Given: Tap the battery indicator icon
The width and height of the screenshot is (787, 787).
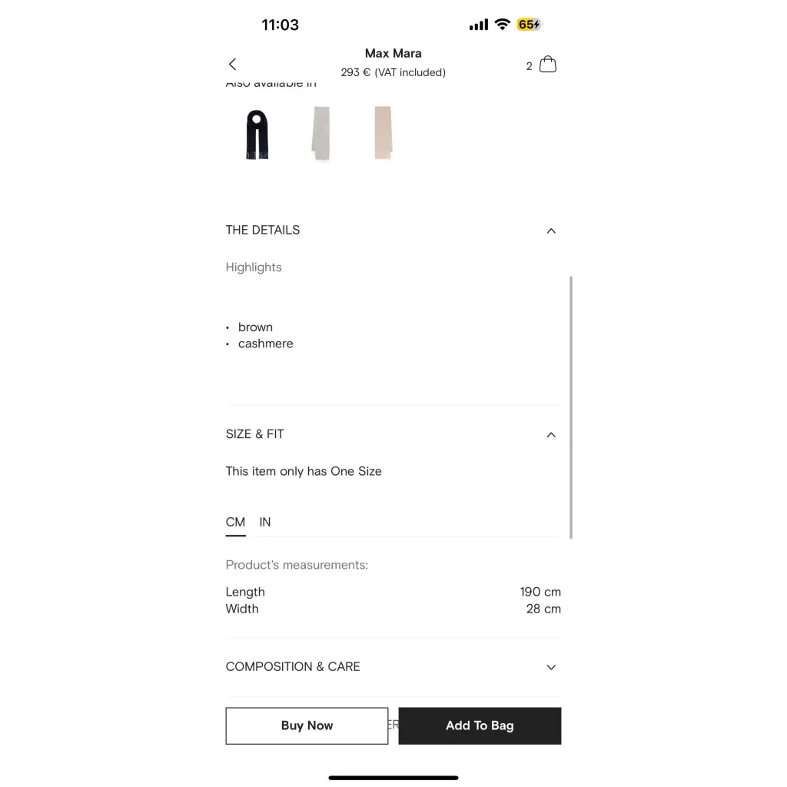Looking at the screenshot, I should (530, 25).
